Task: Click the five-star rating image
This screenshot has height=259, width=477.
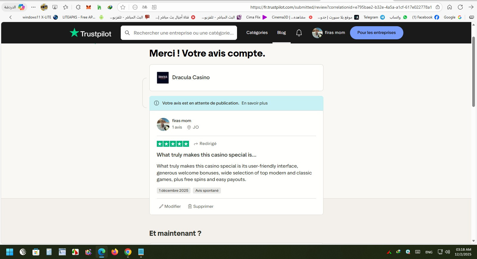Action: [x=173, y=144]
